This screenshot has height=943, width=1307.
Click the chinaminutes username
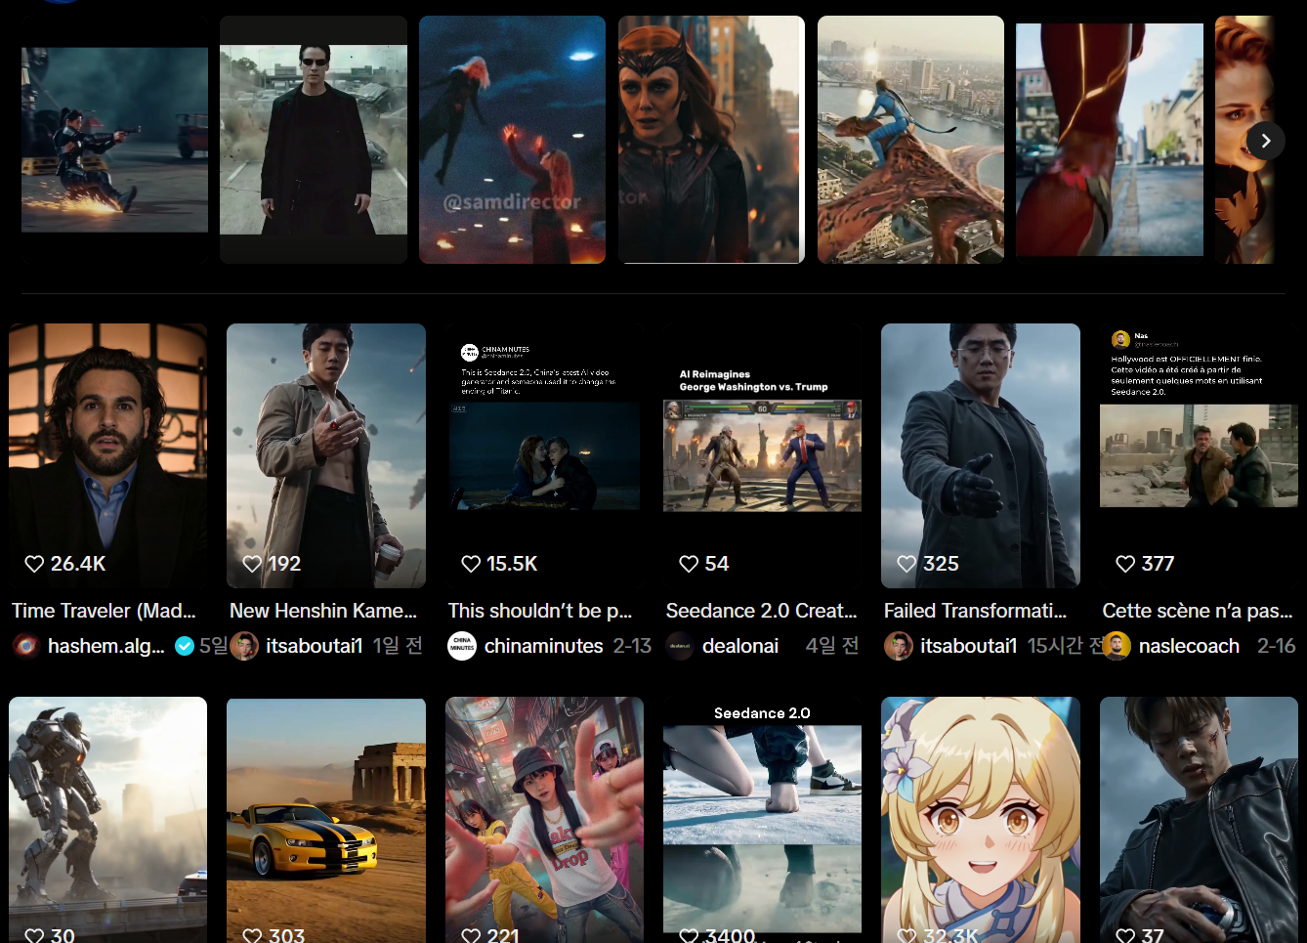(544, 646)
